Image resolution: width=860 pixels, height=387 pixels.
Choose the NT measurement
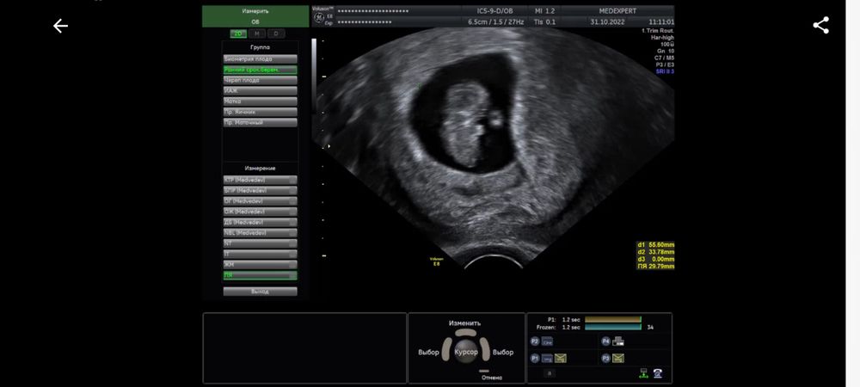tap(260, 243)
